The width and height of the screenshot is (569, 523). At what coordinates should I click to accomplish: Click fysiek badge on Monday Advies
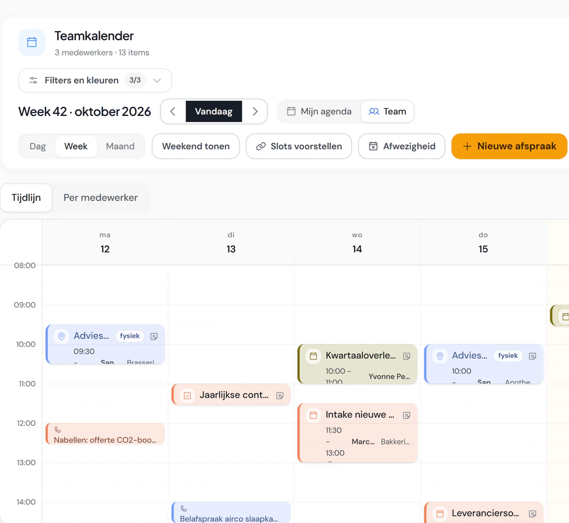pos(129,336)
